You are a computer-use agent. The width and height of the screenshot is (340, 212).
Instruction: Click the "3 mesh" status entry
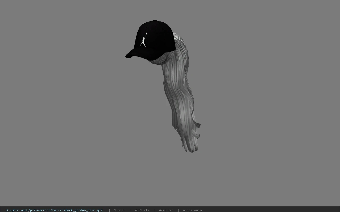[x=120, y=210]
